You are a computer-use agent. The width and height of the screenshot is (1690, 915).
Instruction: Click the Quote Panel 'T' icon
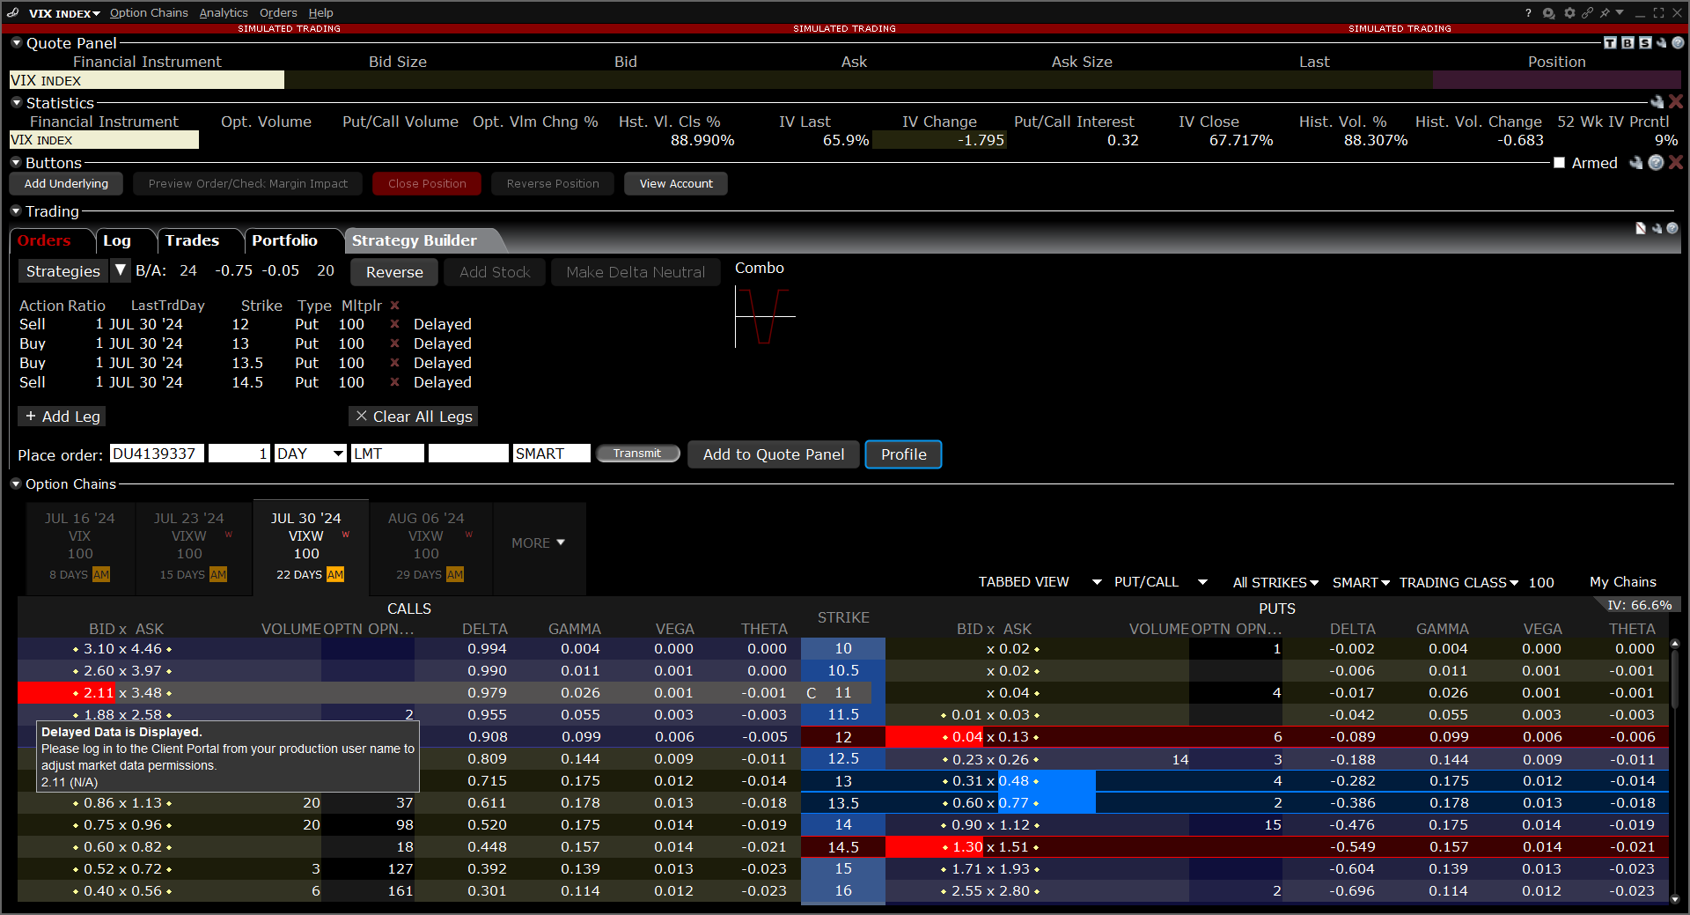coord(1610,43)
